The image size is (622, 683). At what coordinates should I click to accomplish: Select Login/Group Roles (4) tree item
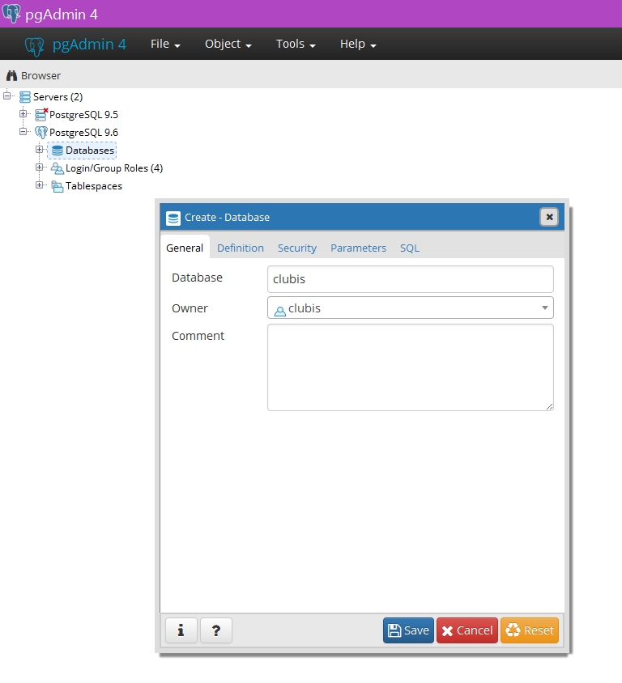coord(114,168)
